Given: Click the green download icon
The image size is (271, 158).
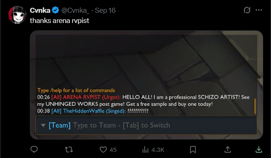Looking at the screenshot, I should (259, 149).
